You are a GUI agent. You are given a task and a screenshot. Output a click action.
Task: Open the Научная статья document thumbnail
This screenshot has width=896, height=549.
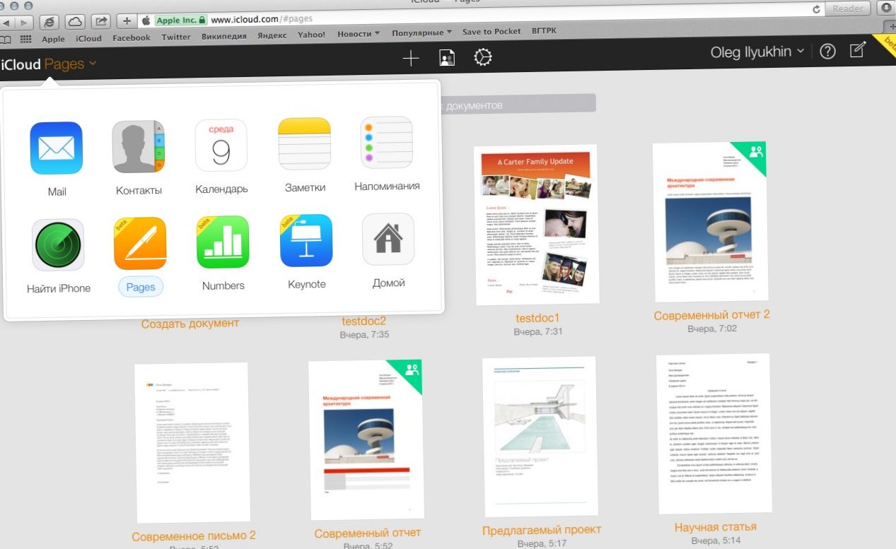coord(714,434)
